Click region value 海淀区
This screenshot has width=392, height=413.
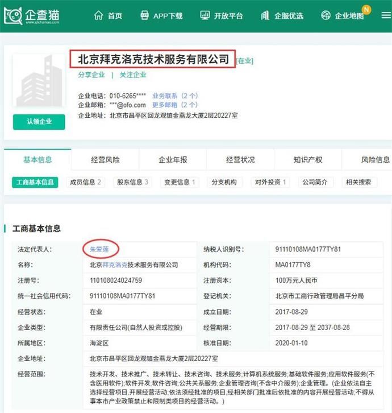click(x=99, y=343)
